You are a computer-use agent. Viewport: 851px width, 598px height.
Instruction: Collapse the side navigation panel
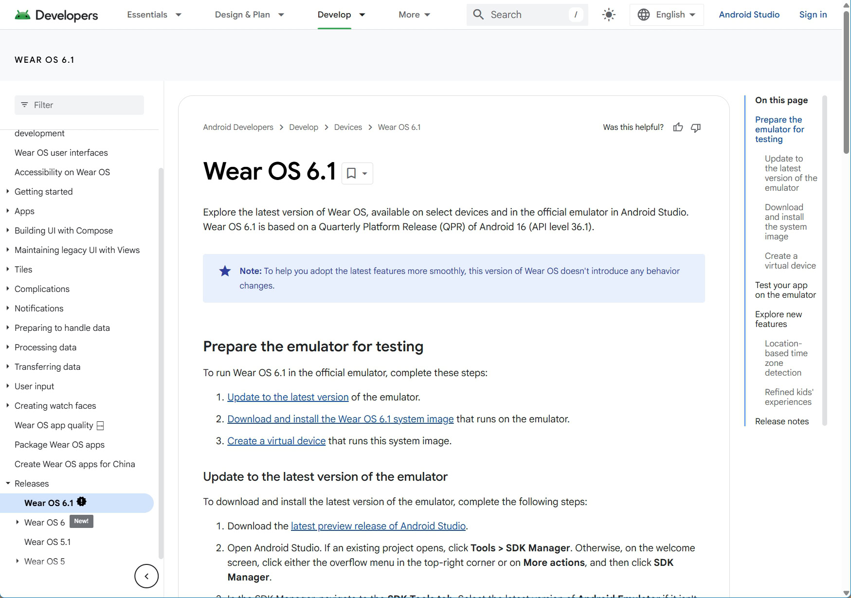coord(146,576)
